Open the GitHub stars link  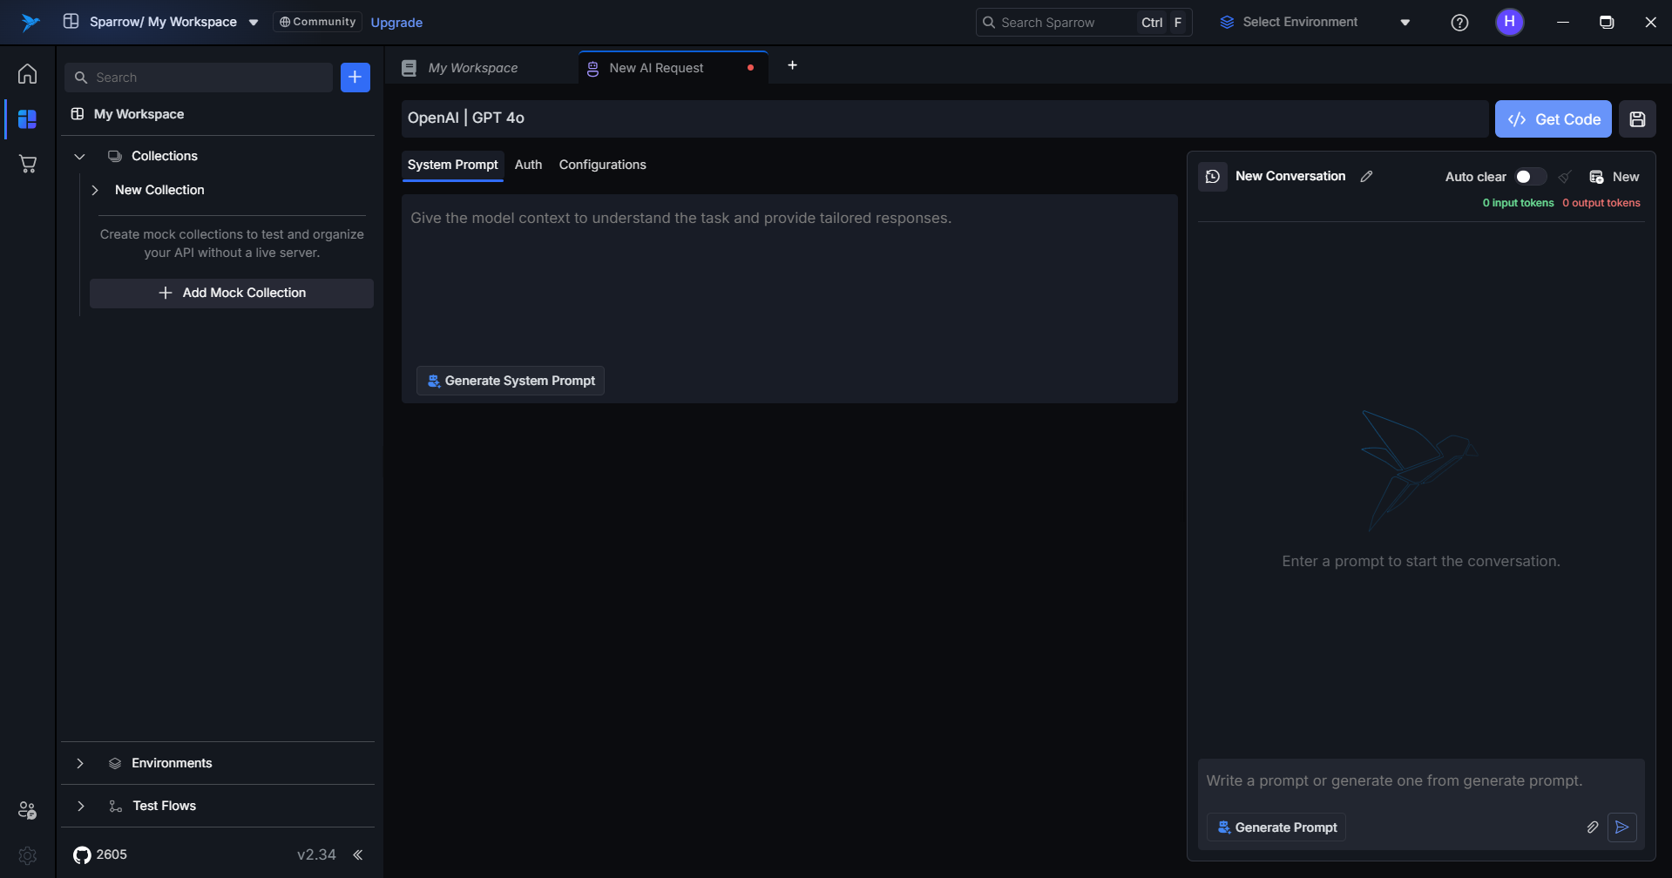pyautogui.click(x=100, y=854)
